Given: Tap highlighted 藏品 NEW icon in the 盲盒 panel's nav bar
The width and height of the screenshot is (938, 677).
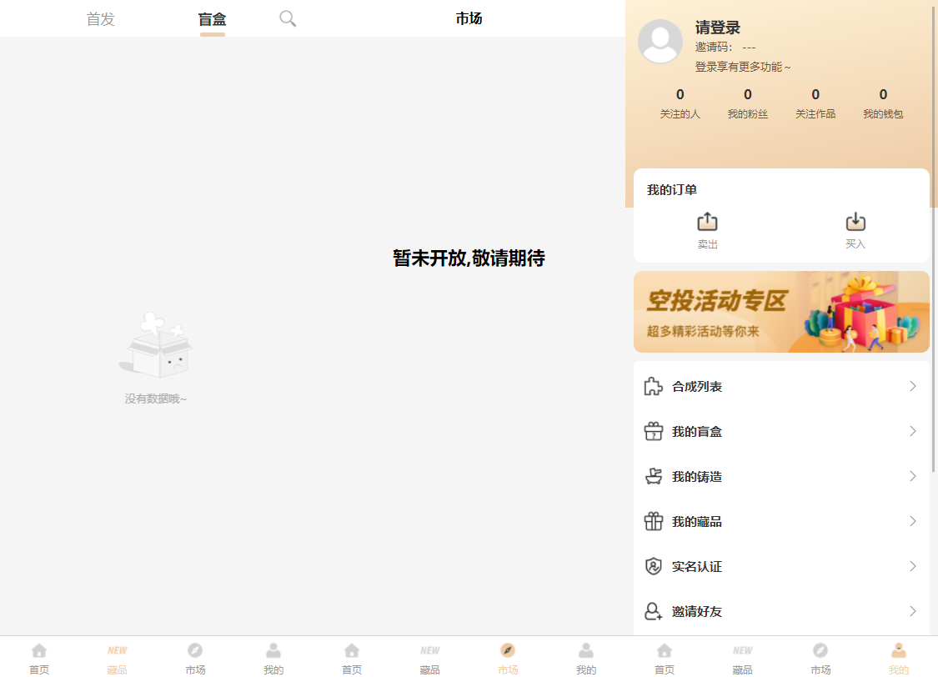Looking at the screenshot, I should 118,650.
